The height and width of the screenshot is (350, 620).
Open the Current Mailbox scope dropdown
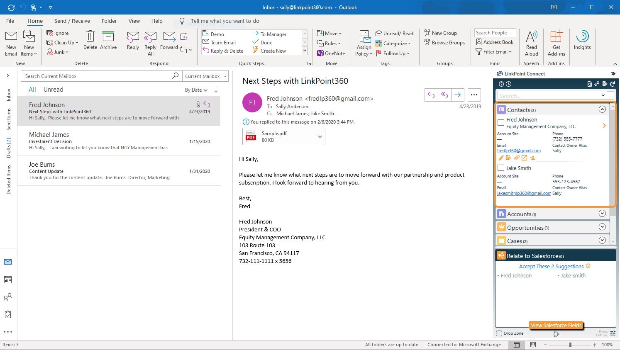206,76
